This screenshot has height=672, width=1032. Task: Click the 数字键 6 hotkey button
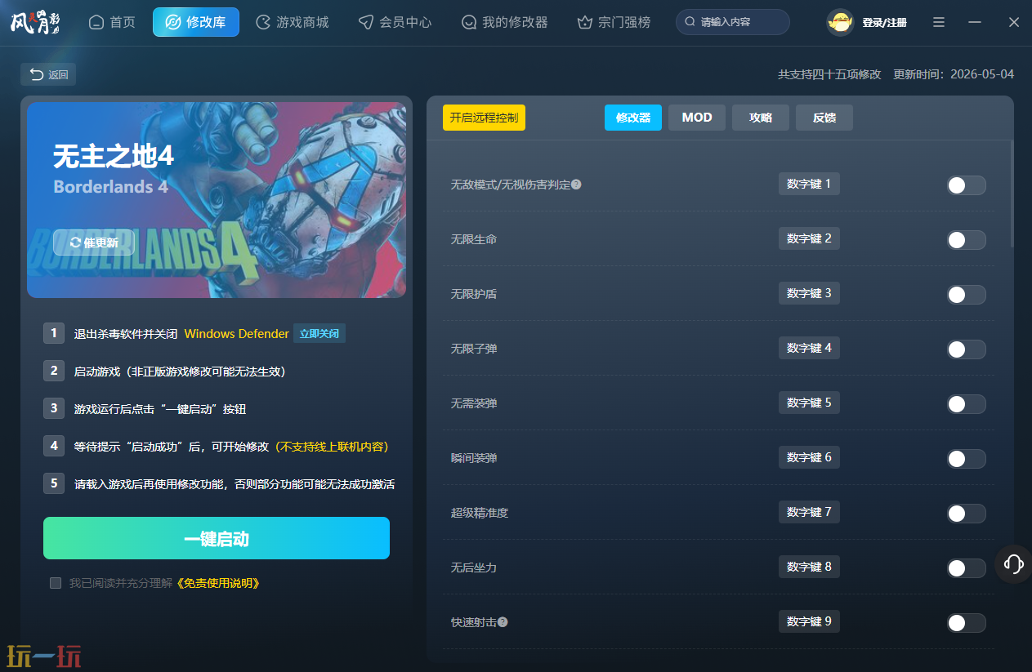(809, 457)
